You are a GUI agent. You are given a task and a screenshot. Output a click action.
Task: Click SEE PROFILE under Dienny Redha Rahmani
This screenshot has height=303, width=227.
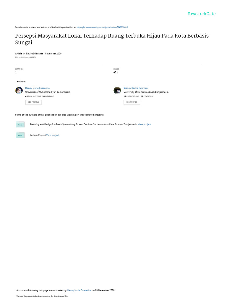(132, 102)
